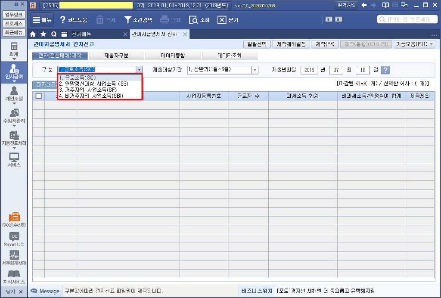This screenshot has height=298, width=441.
Task: Click the blue help question mark icon
Action: (x=385, y=70)
